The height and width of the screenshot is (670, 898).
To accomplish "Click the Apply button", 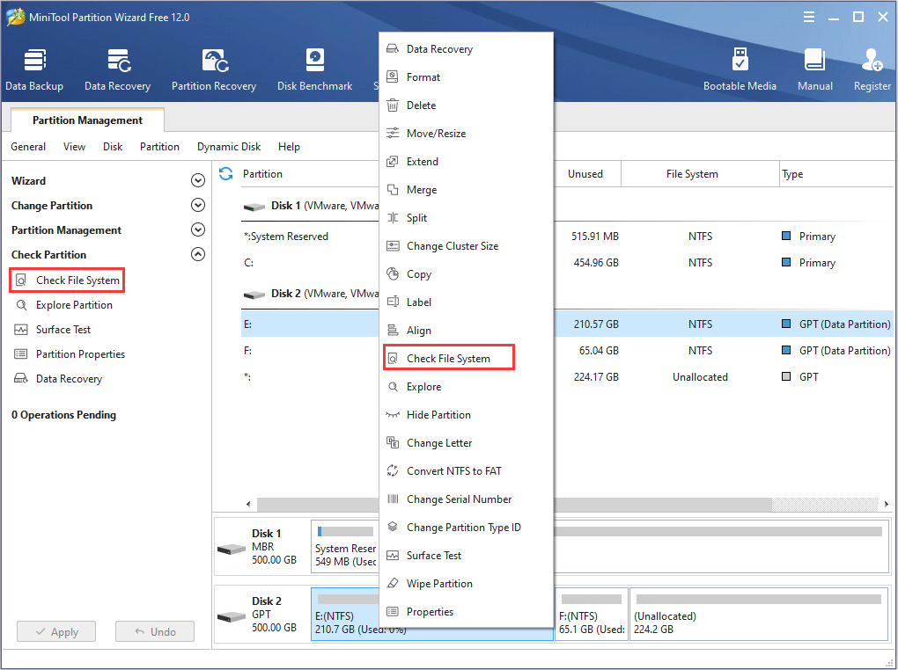I will 56,631.
